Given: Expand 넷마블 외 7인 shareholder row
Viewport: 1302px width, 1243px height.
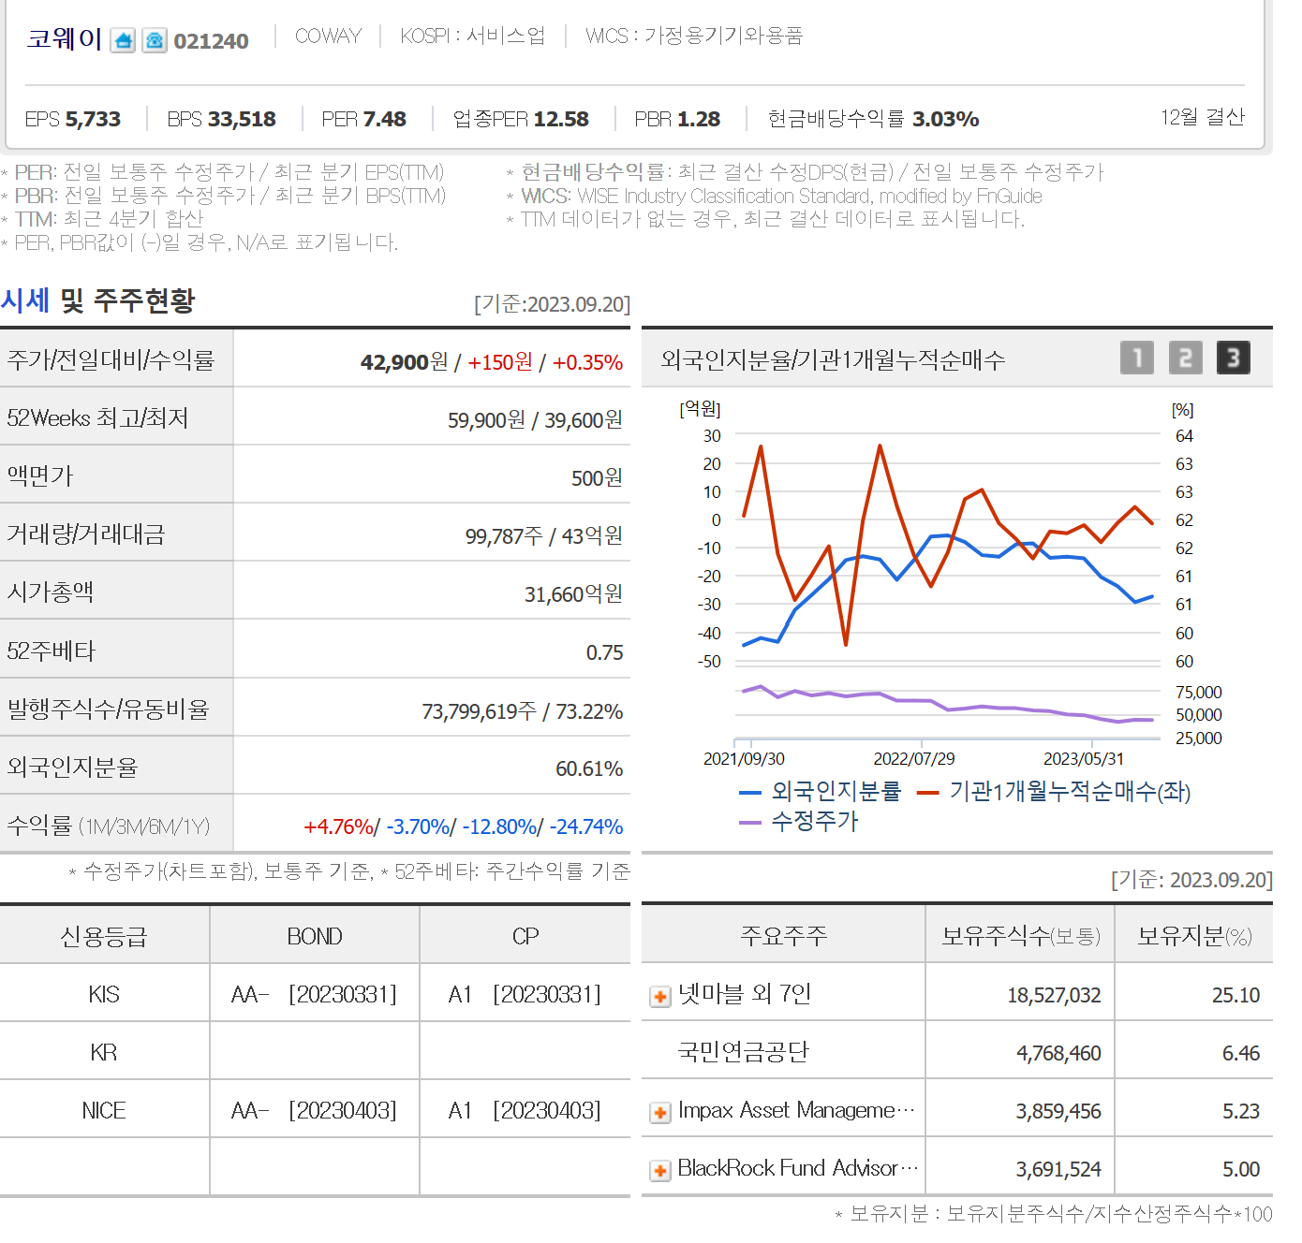Looking at the screenshot, I should (660, 996).
